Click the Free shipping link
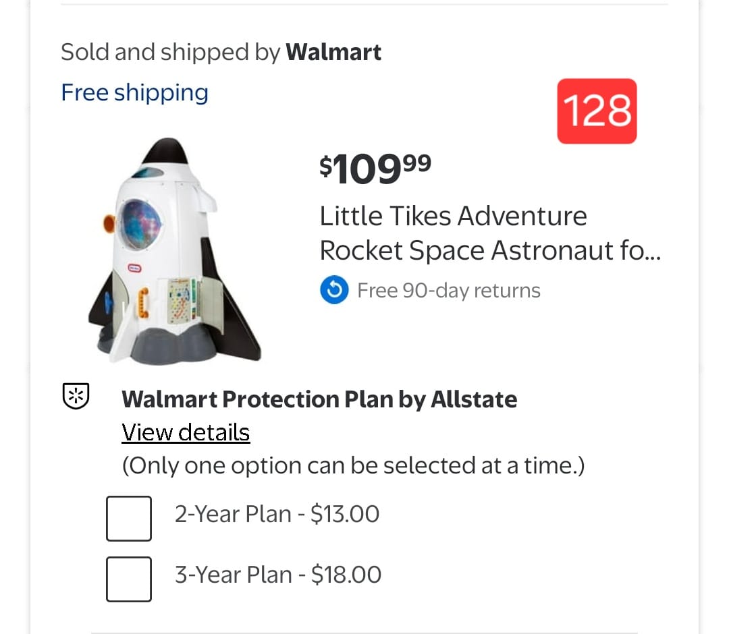This screenshot has width=729, height=634. (x=134, y=92)
